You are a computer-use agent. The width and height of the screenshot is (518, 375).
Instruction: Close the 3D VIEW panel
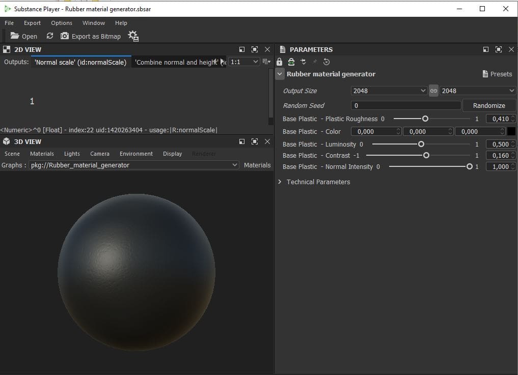(267, 141)
